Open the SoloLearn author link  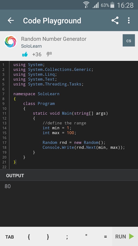tap(31, 46)
